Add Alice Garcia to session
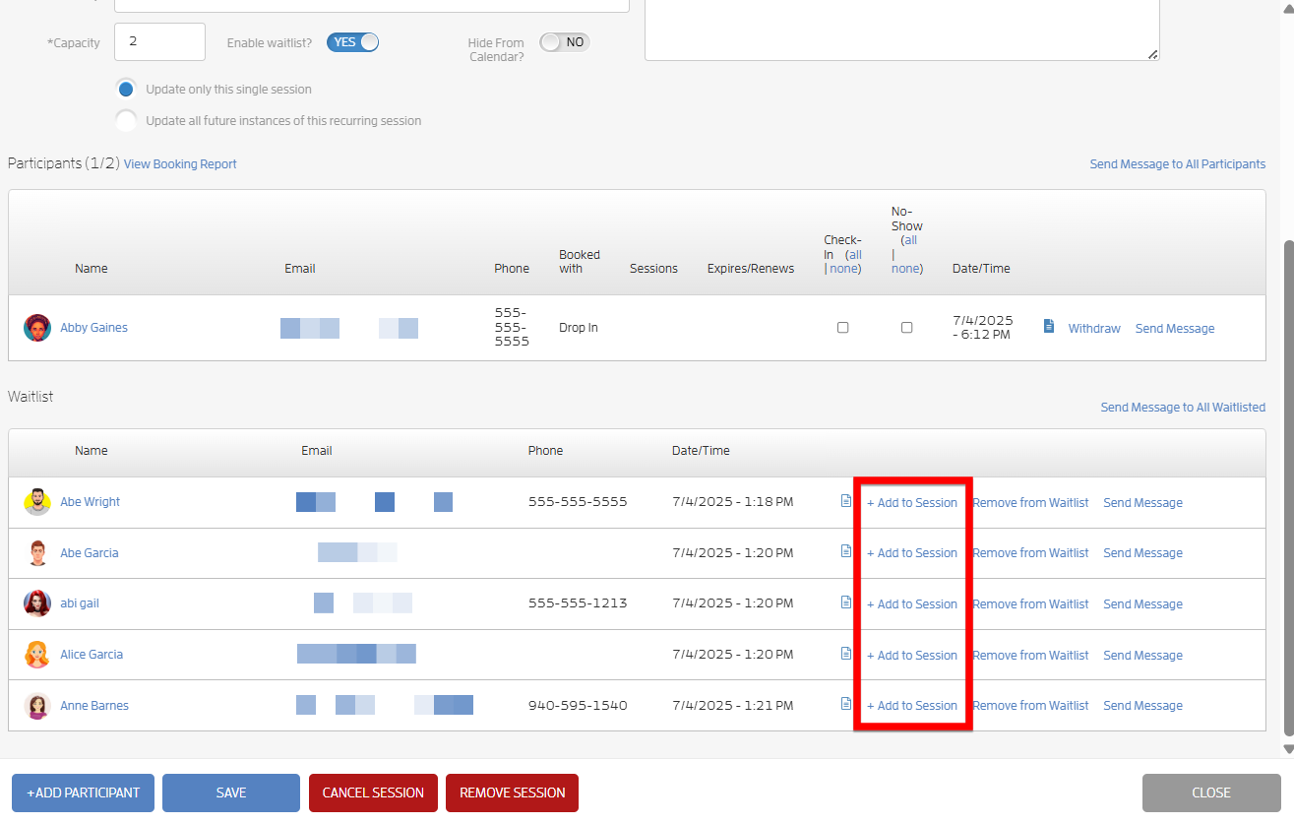This screenshot has height=824, width=1294. click(x=912, y=656)
